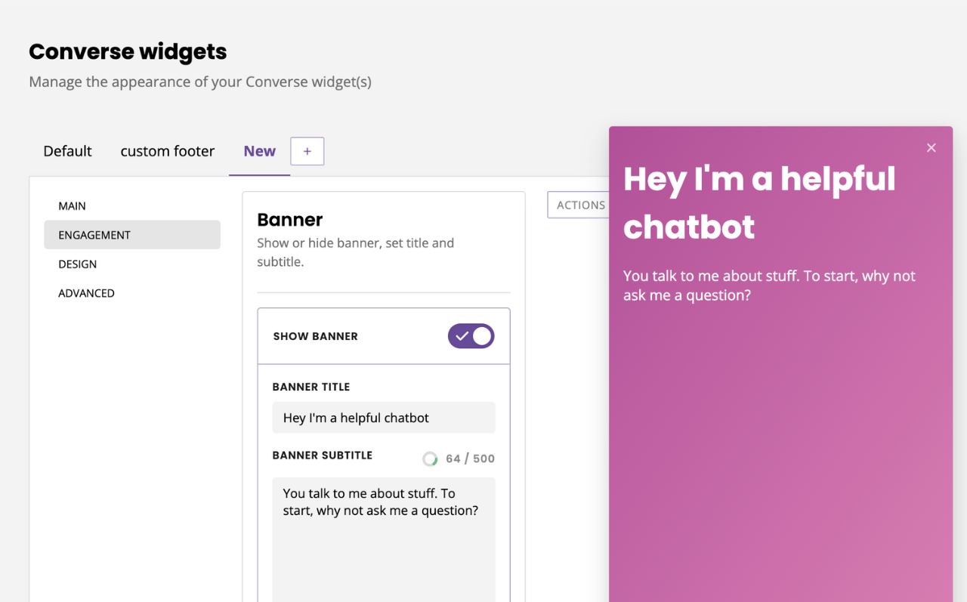The height and width of the screenshot is (602, 967).
Task: Click the Show Banner label
Action: click(315, 336)
